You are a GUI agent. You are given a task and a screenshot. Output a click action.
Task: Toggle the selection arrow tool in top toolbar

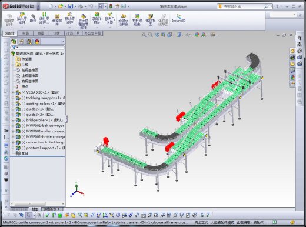pos(101,6)
